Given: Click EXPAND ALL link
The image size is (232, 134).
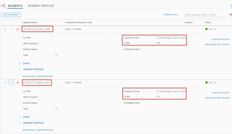Looking at the screenshot, I should click(171, 15).
